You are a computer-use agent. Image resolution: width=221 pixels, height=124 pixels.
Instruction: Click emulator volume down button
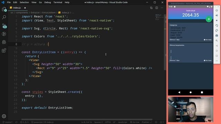coord(217,21)
